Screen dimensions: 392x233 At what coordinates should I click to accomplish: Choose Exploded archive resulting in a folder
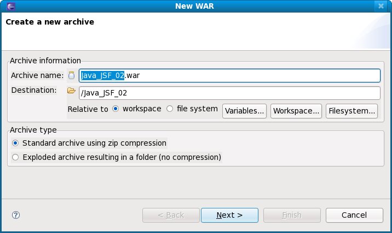click(15, 157)
